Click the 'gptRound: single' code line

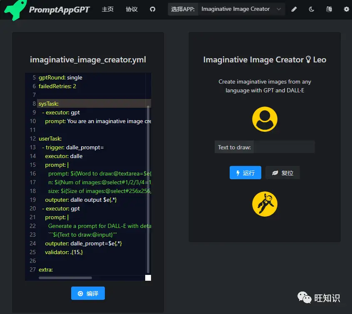click(x=60, y=77)
